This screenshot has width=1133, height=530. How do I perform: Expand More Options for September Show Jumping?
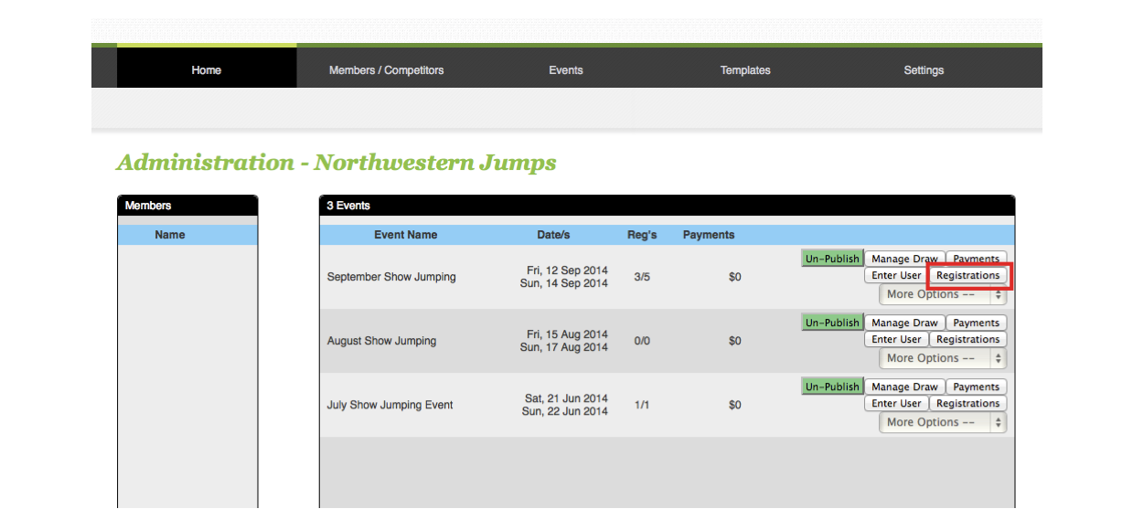click(x=942, y=294)
